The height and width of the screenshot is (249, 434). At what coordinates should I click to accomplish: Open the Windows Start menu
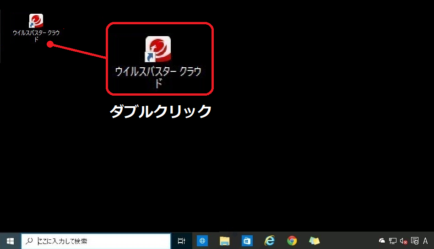pyautogui.click(x=10, y=241)
